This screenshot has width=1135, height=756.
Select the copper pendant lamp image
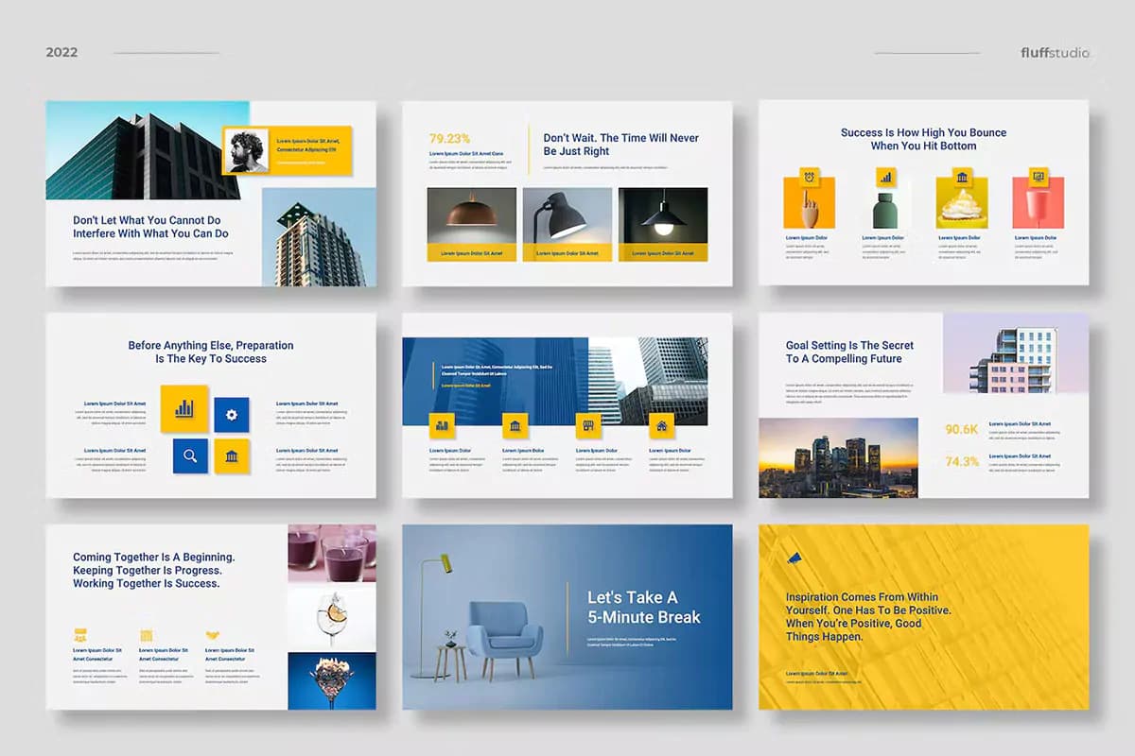pyautogui.click(x=471, y=215)
